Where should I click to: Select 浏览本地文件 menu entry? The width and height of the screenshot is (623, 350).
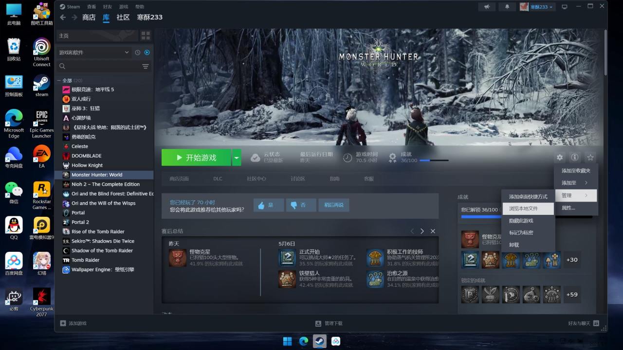(x=528, y=209)
